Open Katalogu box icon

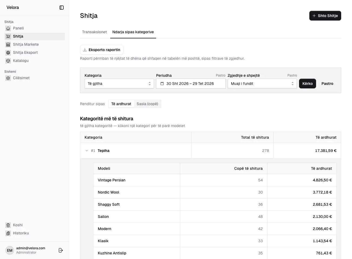8,61
